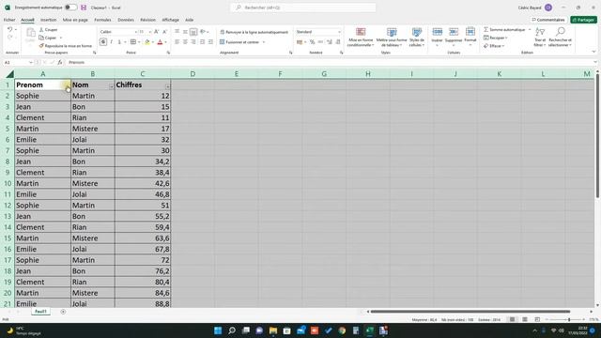Increase indent in Alignement group
This screenshot has width=601, height=338.
pos(210,41)
